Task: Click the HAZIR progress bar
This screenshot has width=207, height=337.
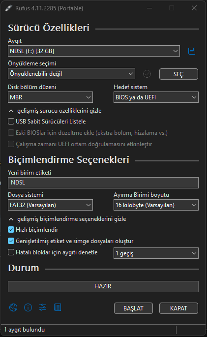Action: point(103,286)
